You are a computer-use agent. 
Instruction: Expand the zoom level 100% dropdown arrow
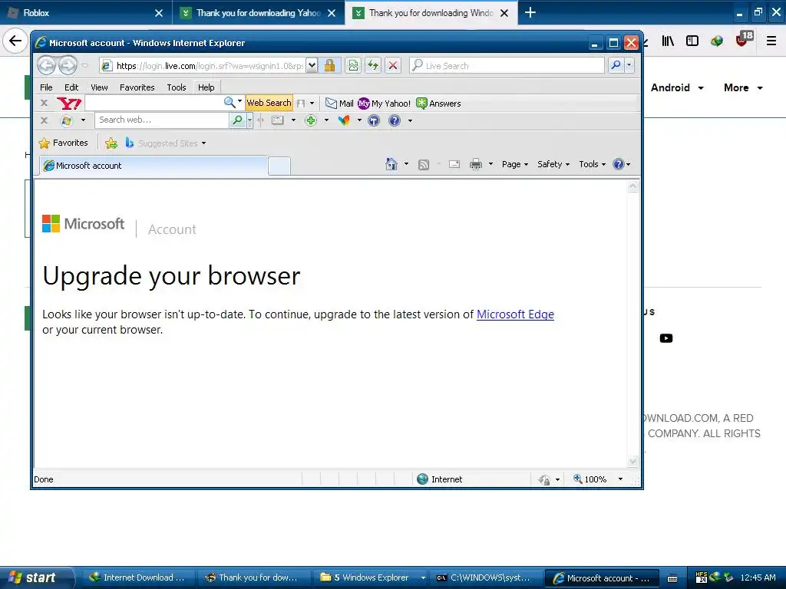[620, 479]
